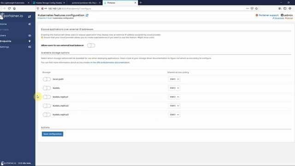
Task: Toggle the sidebar collapse arrows icon
Action: [29, 17]
